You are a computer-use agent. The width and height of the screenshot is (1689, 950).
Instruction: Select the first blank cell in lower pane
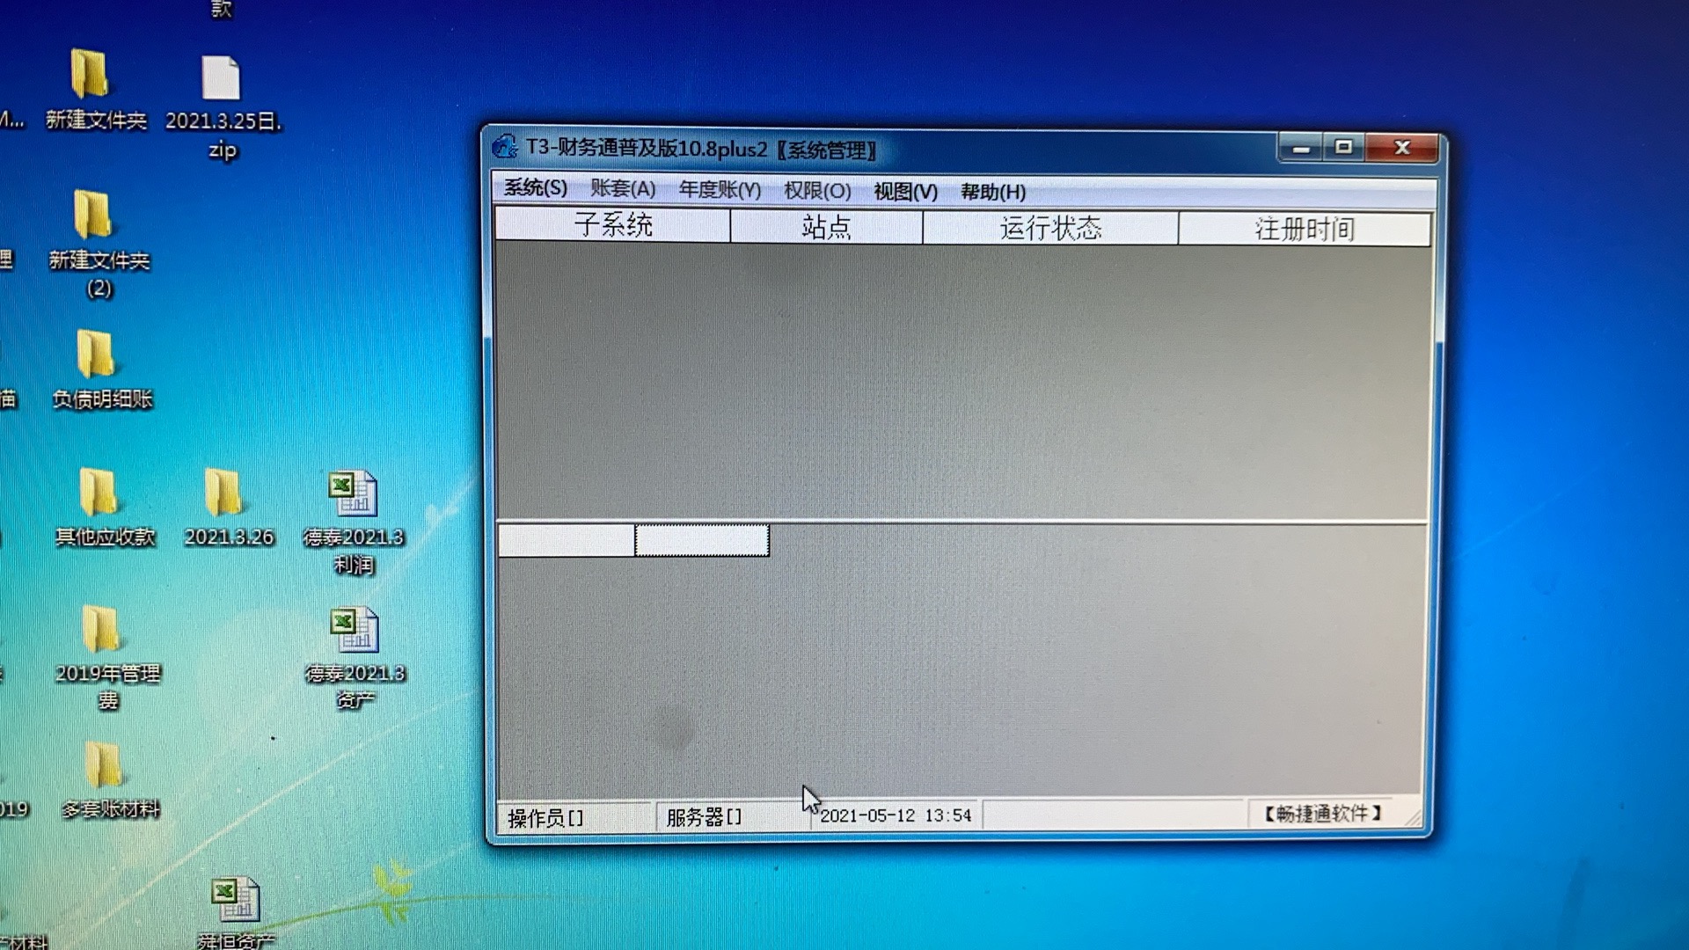click(566, 540)
